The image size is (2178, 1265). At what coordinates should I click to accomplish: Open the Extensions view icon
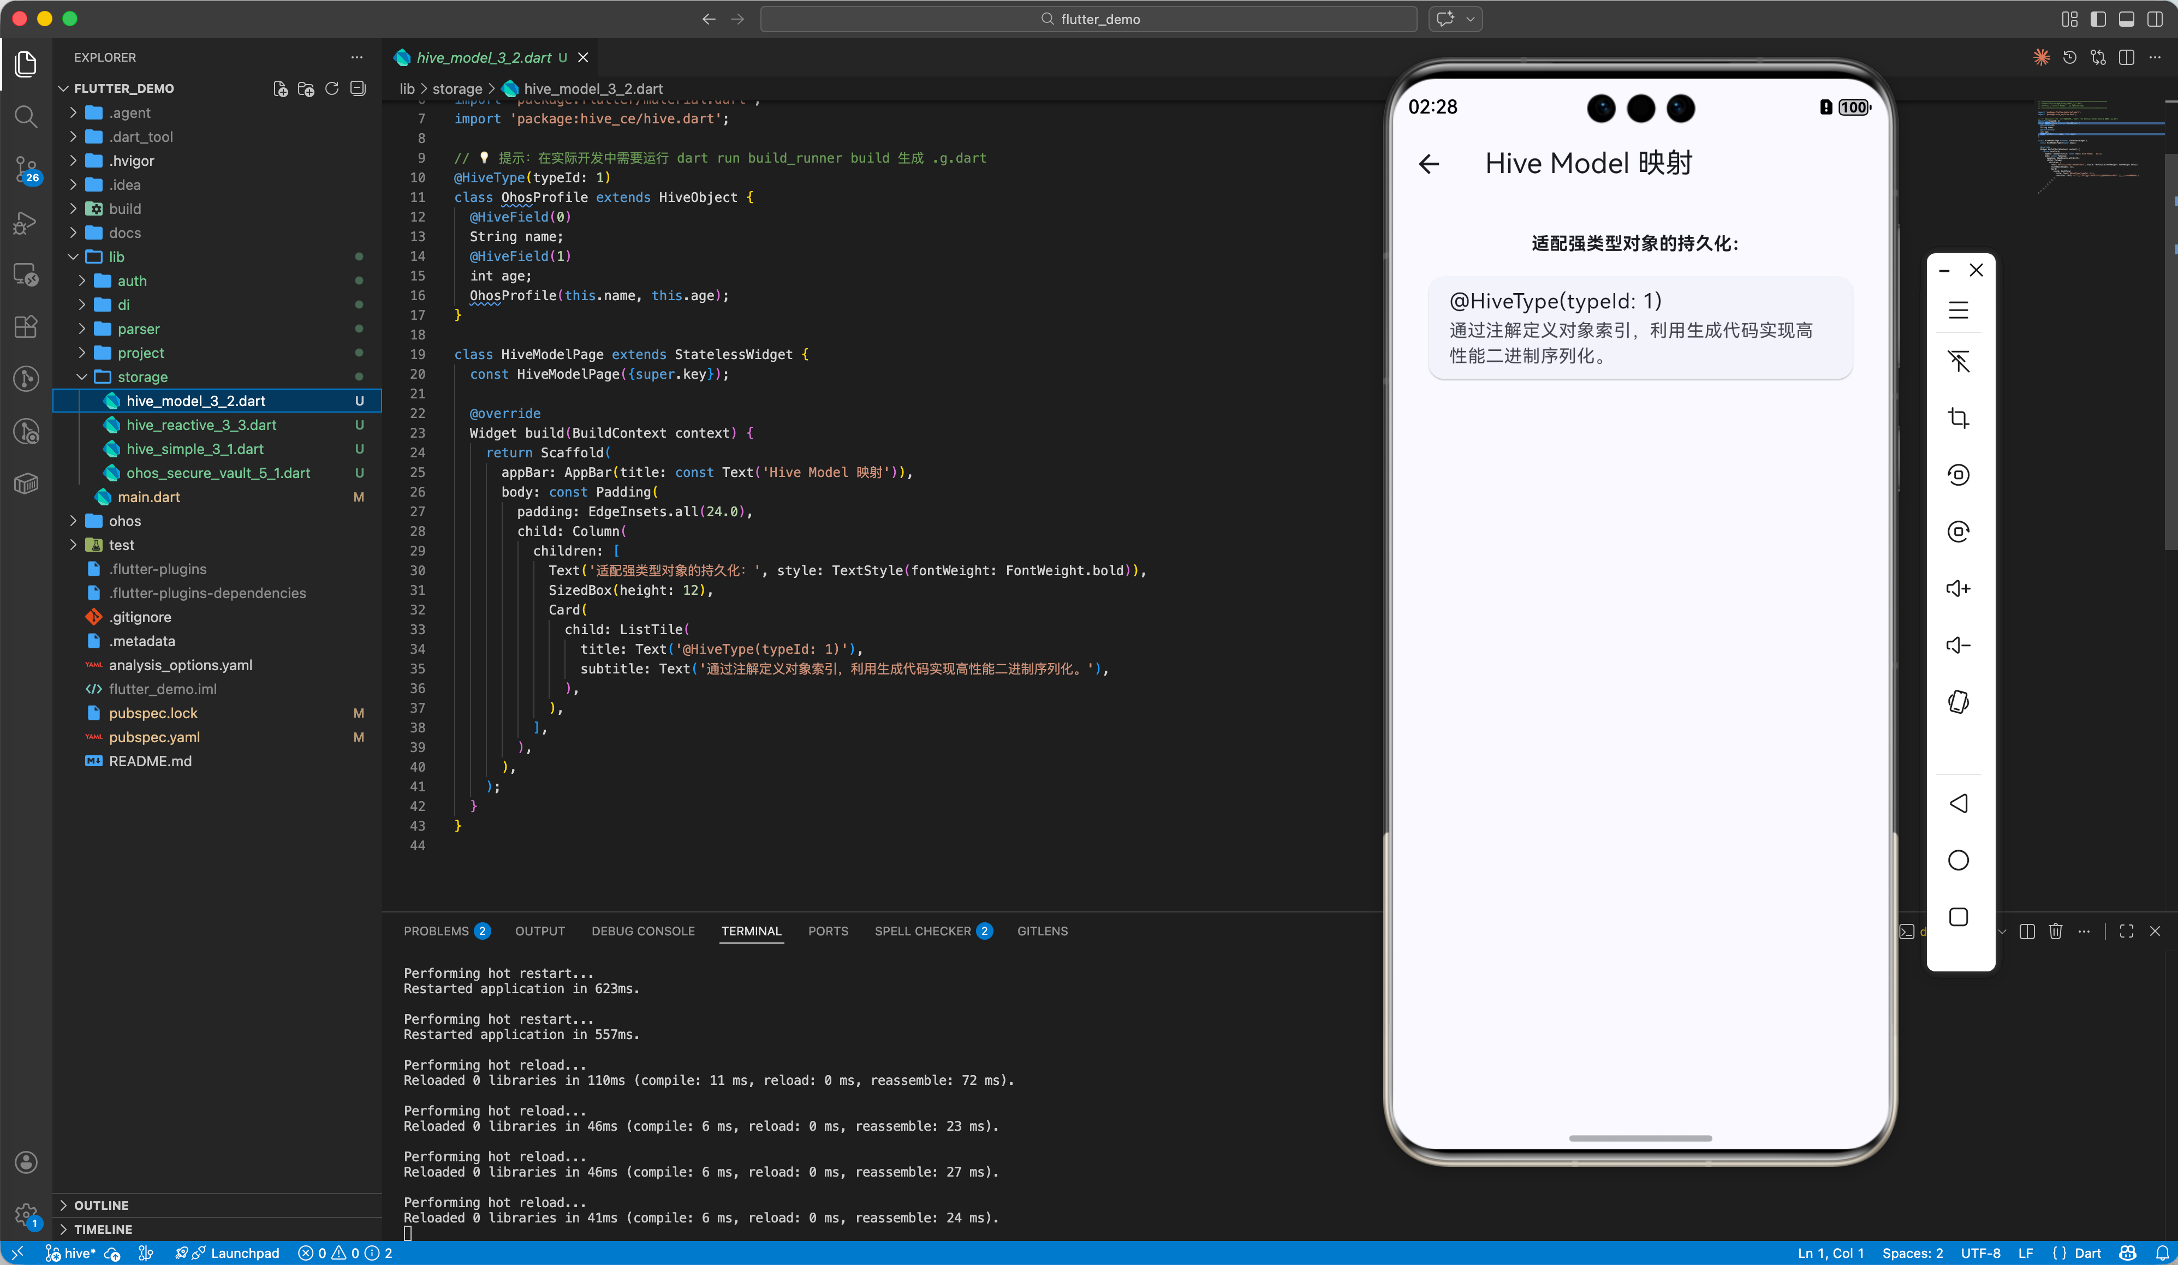click(x=26, y=326)
